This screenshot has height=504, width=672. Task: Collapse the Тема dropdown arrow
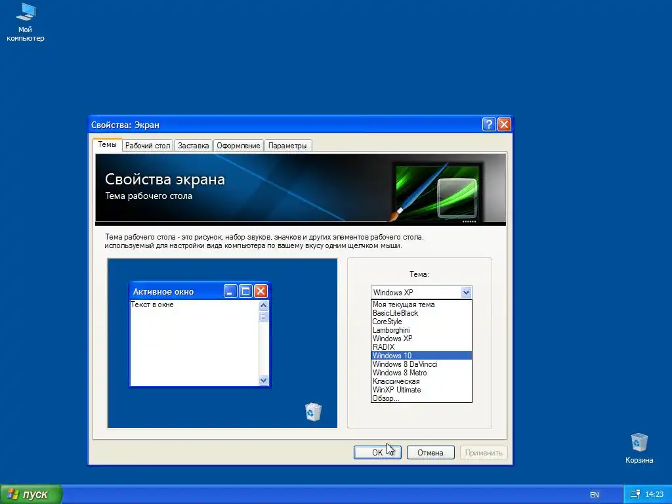(466, 292)
